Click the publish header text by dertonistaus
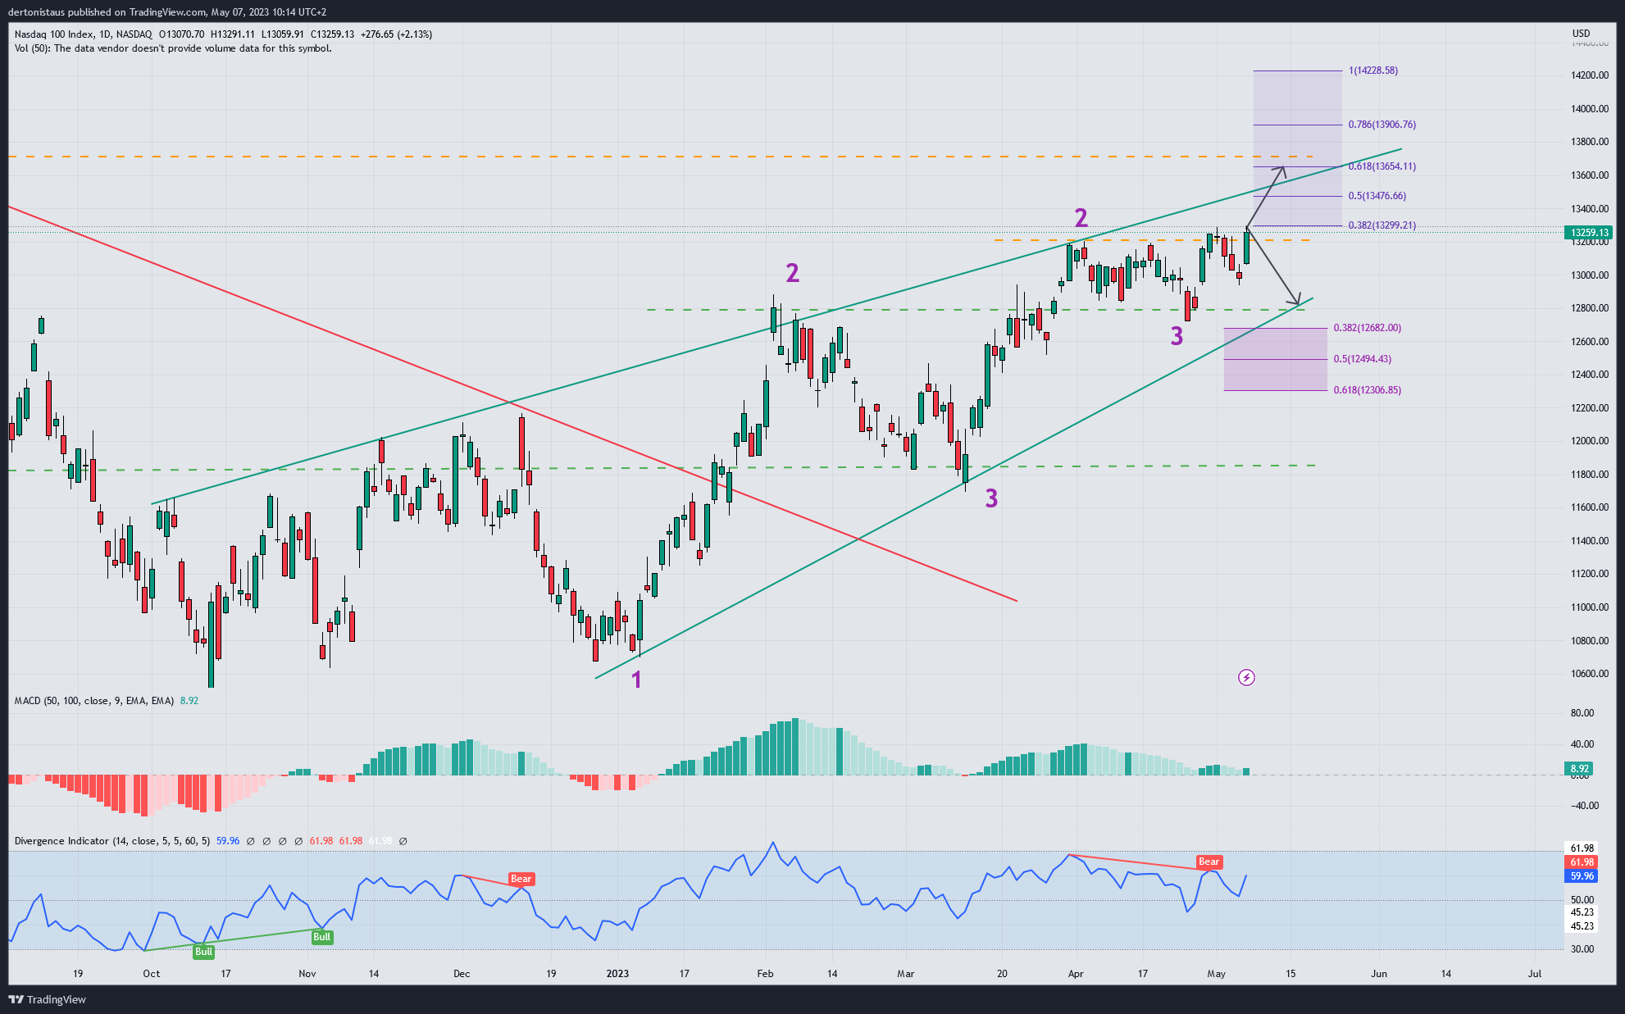The height and width of the screenshot is (1014, 1625). pos(167,11)
